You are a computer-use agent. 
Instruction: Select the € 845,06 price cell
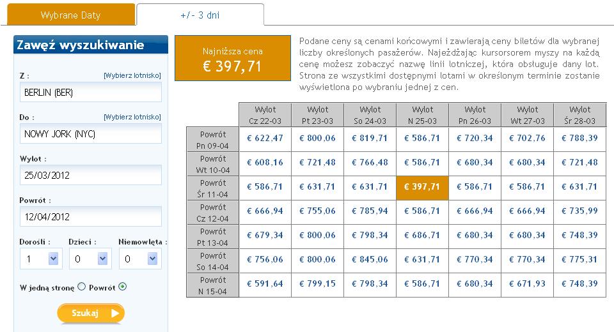pos(370,260)
